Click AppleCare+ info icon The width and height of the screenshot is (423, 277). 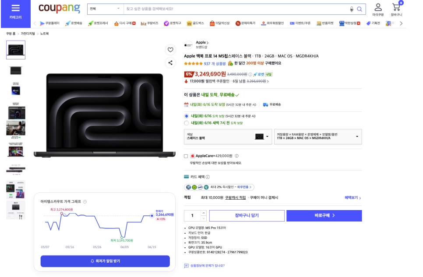pos(236,156)
